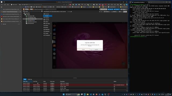Open the VM Options page

(48, 22)
